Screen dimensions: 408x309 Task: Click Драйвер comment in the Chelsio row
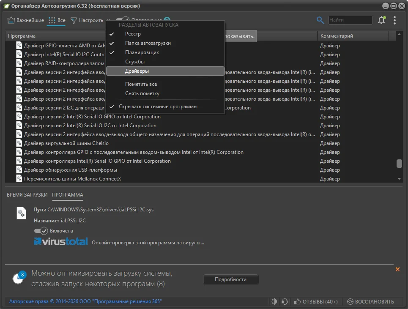[330, 143]
